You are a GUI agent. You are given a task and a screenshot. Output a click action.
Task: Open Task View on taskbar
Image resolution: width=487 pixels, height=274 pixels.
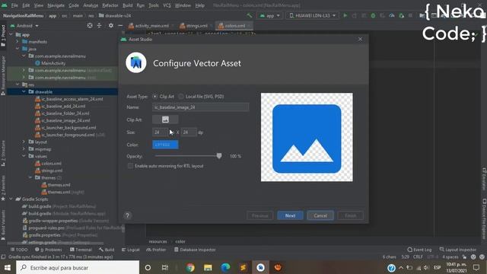[165, 267]
